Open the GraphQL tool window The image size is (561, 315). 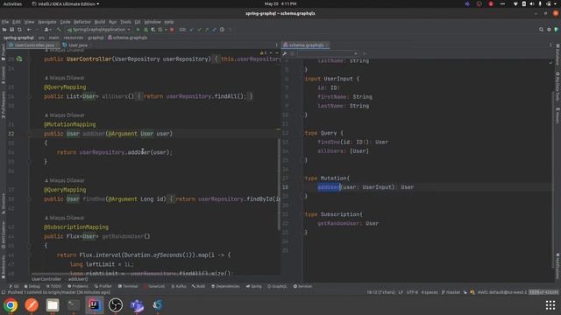(278, 286)
